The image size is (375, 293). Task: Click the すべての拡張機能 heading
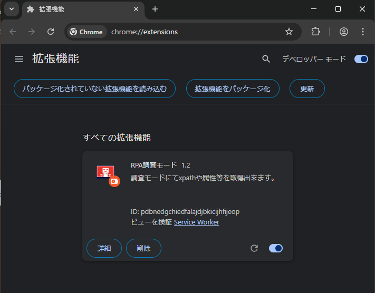117,138
